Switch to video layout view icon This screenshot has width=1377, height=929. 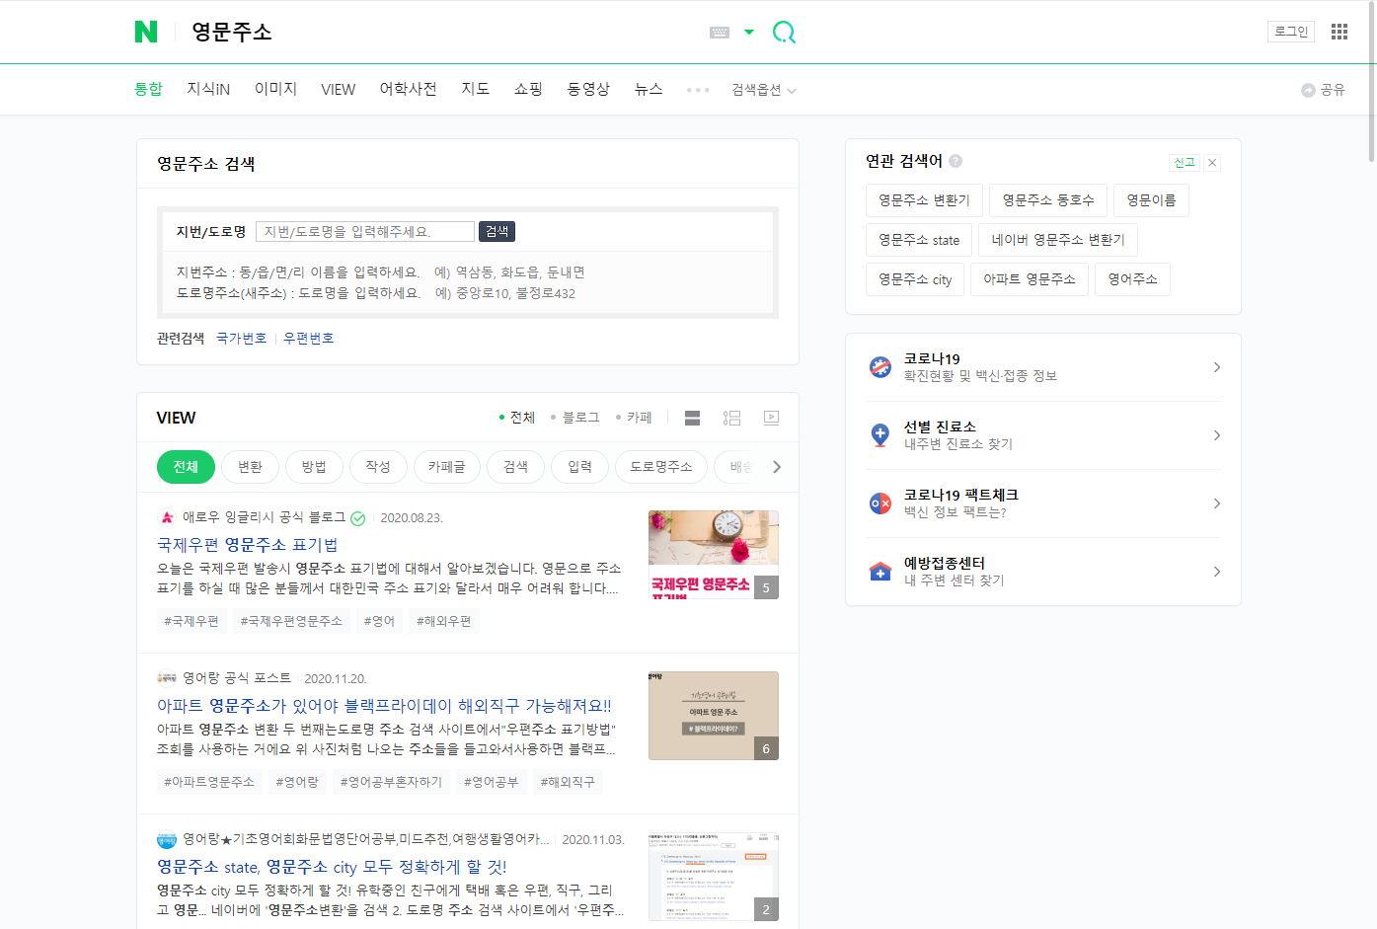click(771, 418)
